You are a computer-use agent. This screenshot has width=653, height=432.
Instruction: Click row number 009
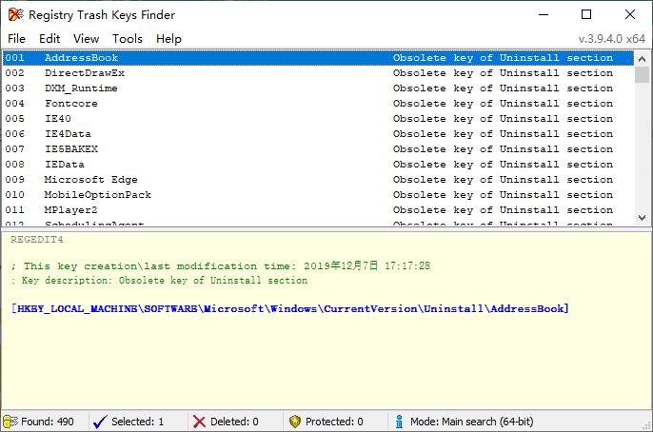(14, 180)
